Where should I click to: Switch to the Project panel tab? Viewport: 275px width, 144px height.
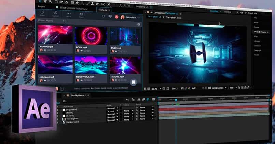coord(42,7)
